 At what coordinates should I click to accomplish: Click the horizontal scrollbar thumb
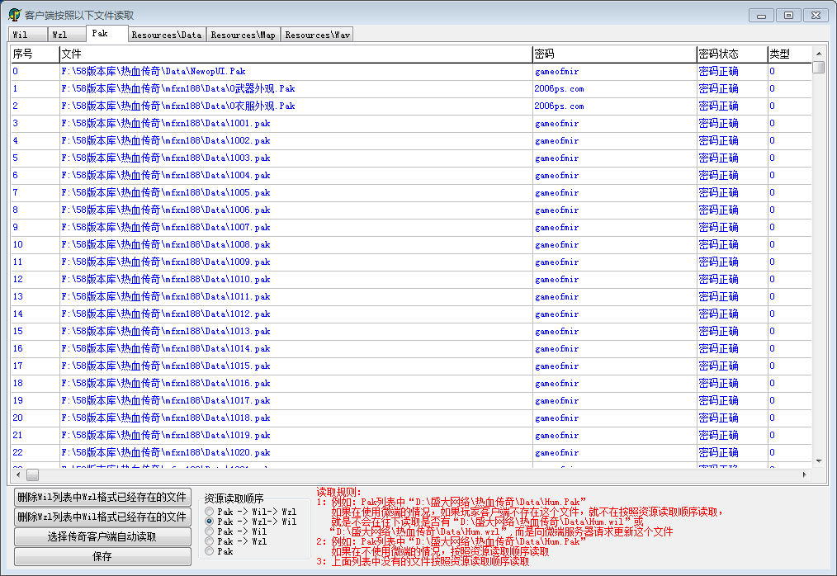(32, 474)
